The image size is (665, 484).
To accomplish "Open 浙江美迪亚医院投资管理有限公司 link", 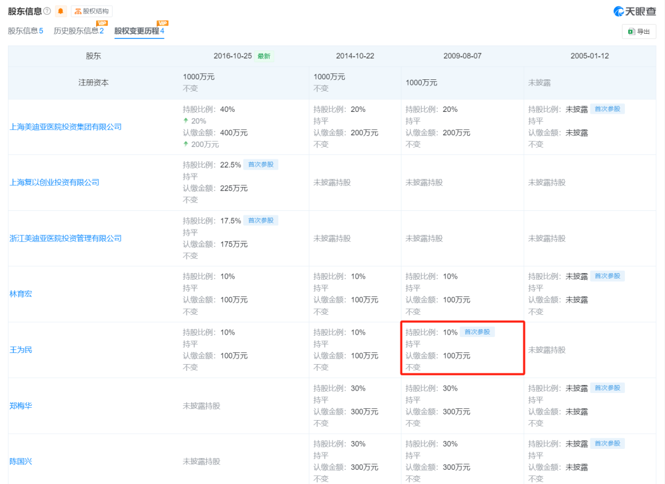I will (x=66, y=238).
